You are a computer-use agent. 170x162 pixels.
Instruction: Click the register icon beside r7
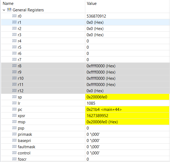pyautogui.click(x=14, y=59)
